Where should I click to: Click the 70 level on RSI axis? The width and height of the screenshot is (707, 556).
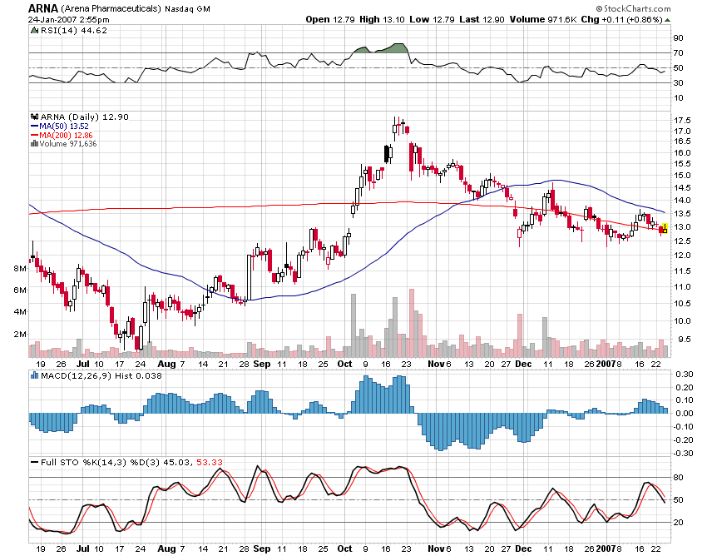tap(678, 52)
